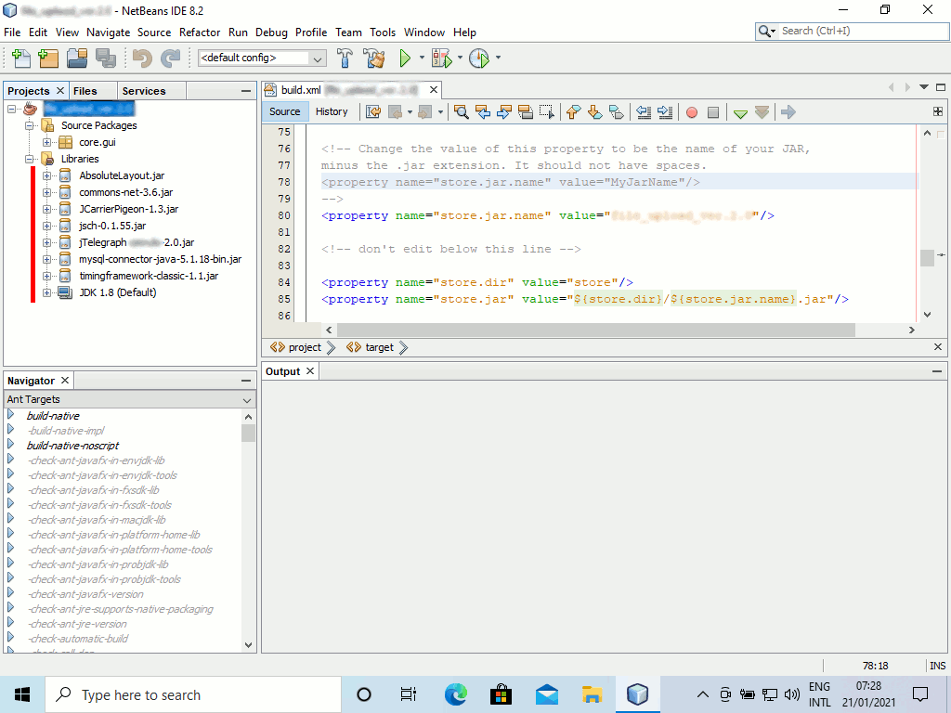
Task: Click Start Macro Recording red circle
Action: click(691, 112)
